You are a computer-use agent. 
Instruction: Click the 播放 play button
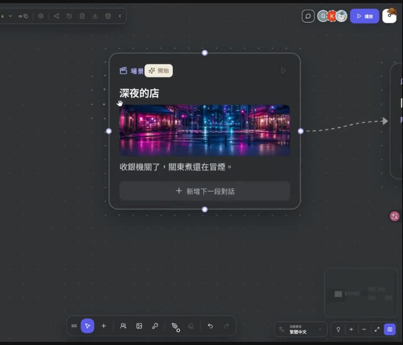pos(365,16)
